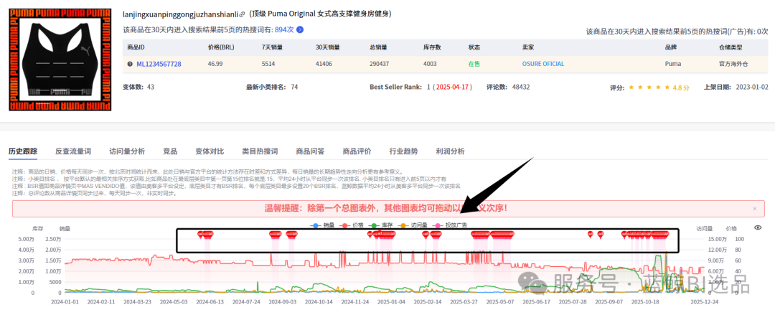Toggle chart visibility with the eye icon

(758, 227)
